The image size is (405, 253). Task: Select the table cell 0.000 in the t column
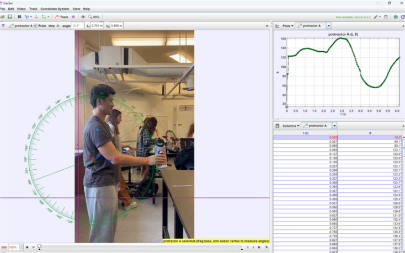click(306, 137)
